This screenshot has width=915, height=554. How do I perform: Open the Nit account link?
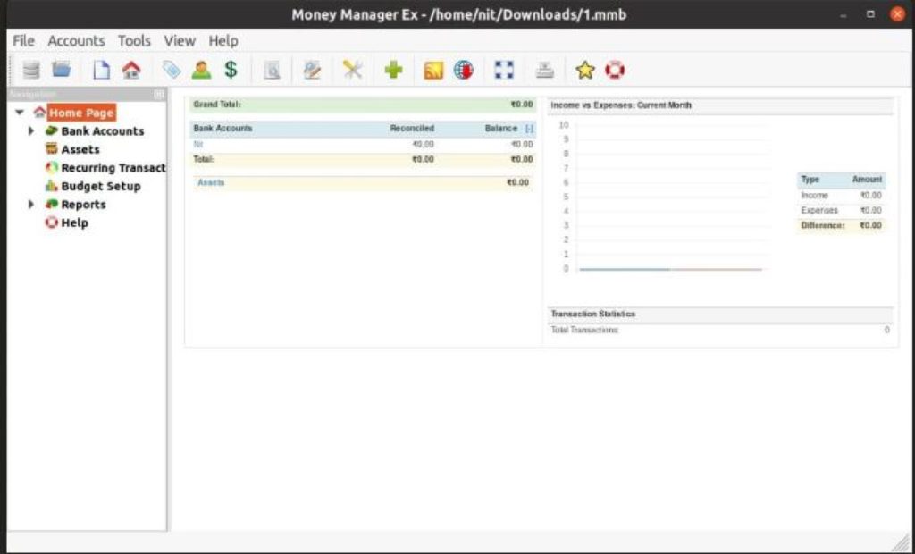pos(198,144)
